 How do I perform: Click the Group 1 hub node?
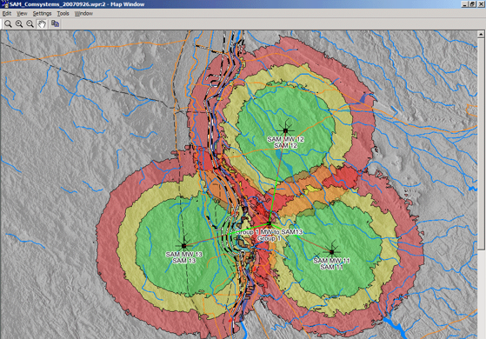[269, 223]
